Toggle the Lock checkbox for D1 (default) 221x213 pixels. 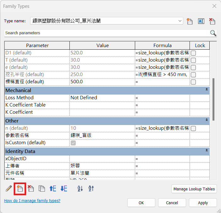coord(194,53)
